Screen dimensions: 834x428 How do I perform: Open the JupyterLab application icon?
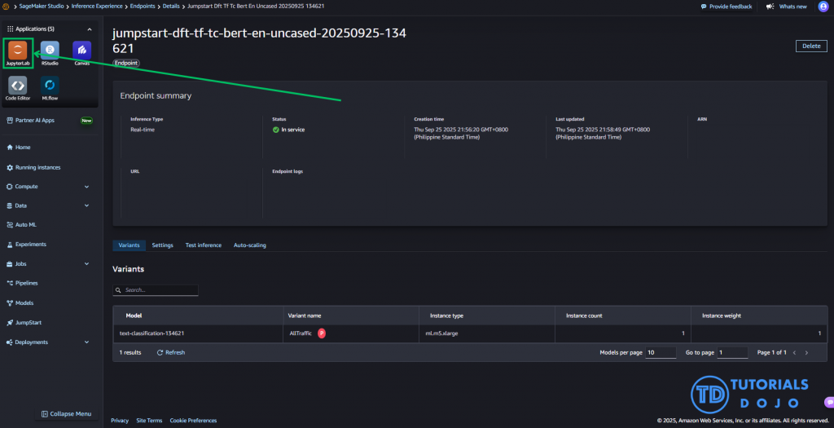point(17,50)
